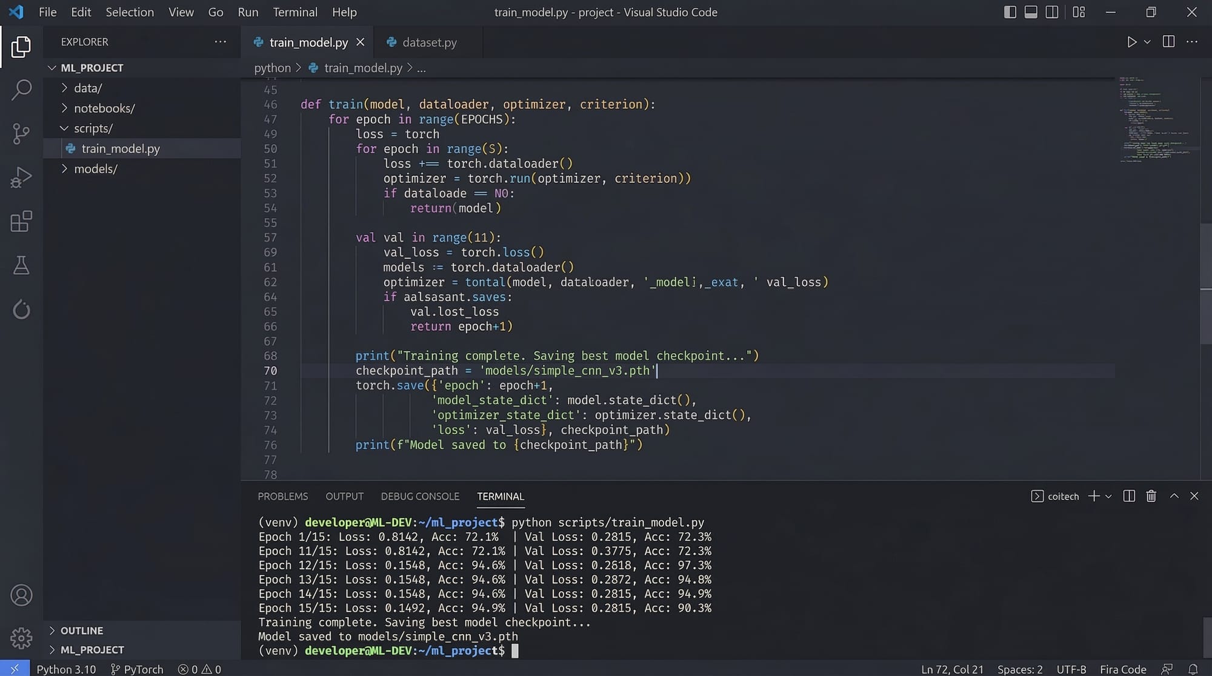Screen dimensions: 1212x676
Task: Click the Run Python File play button
Action: [x=1131, y=42]
